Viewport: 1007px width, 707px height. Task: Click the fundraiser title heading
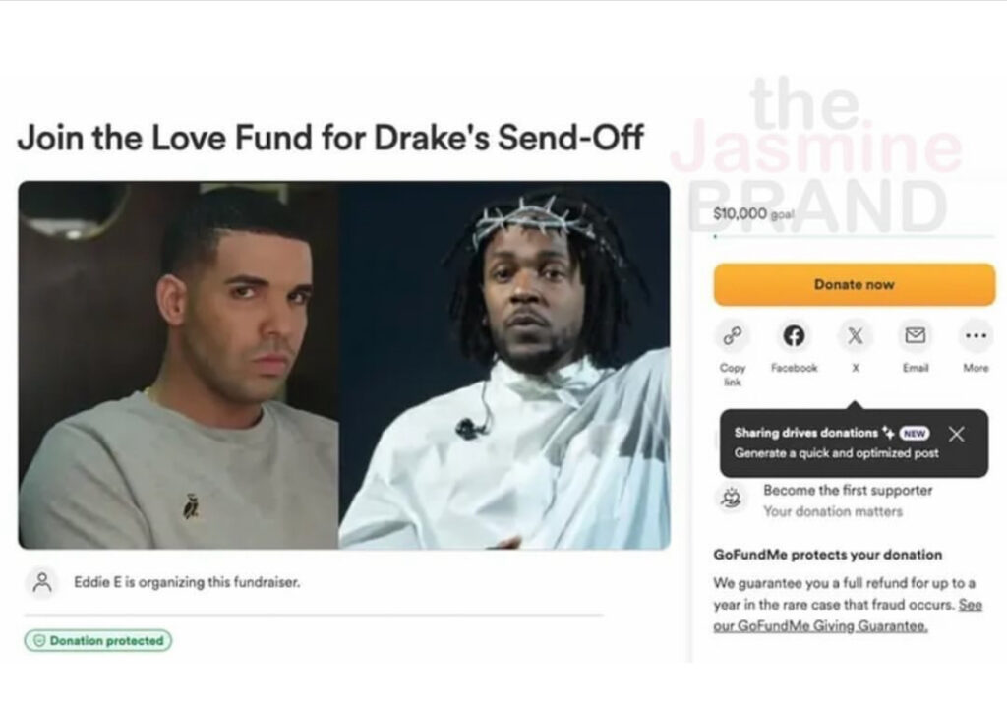click(x=330, y=138)
